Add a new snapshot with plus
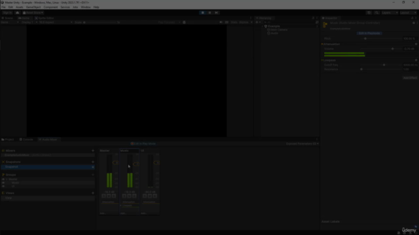Image resolution: width=419 pixels, height=235 pixels. click(93, 162)
